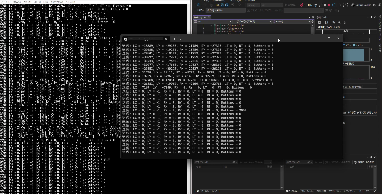The image size is (382, 194).
Task: Click the feedback person icon at toolbar end
Action: pos(379,5)
